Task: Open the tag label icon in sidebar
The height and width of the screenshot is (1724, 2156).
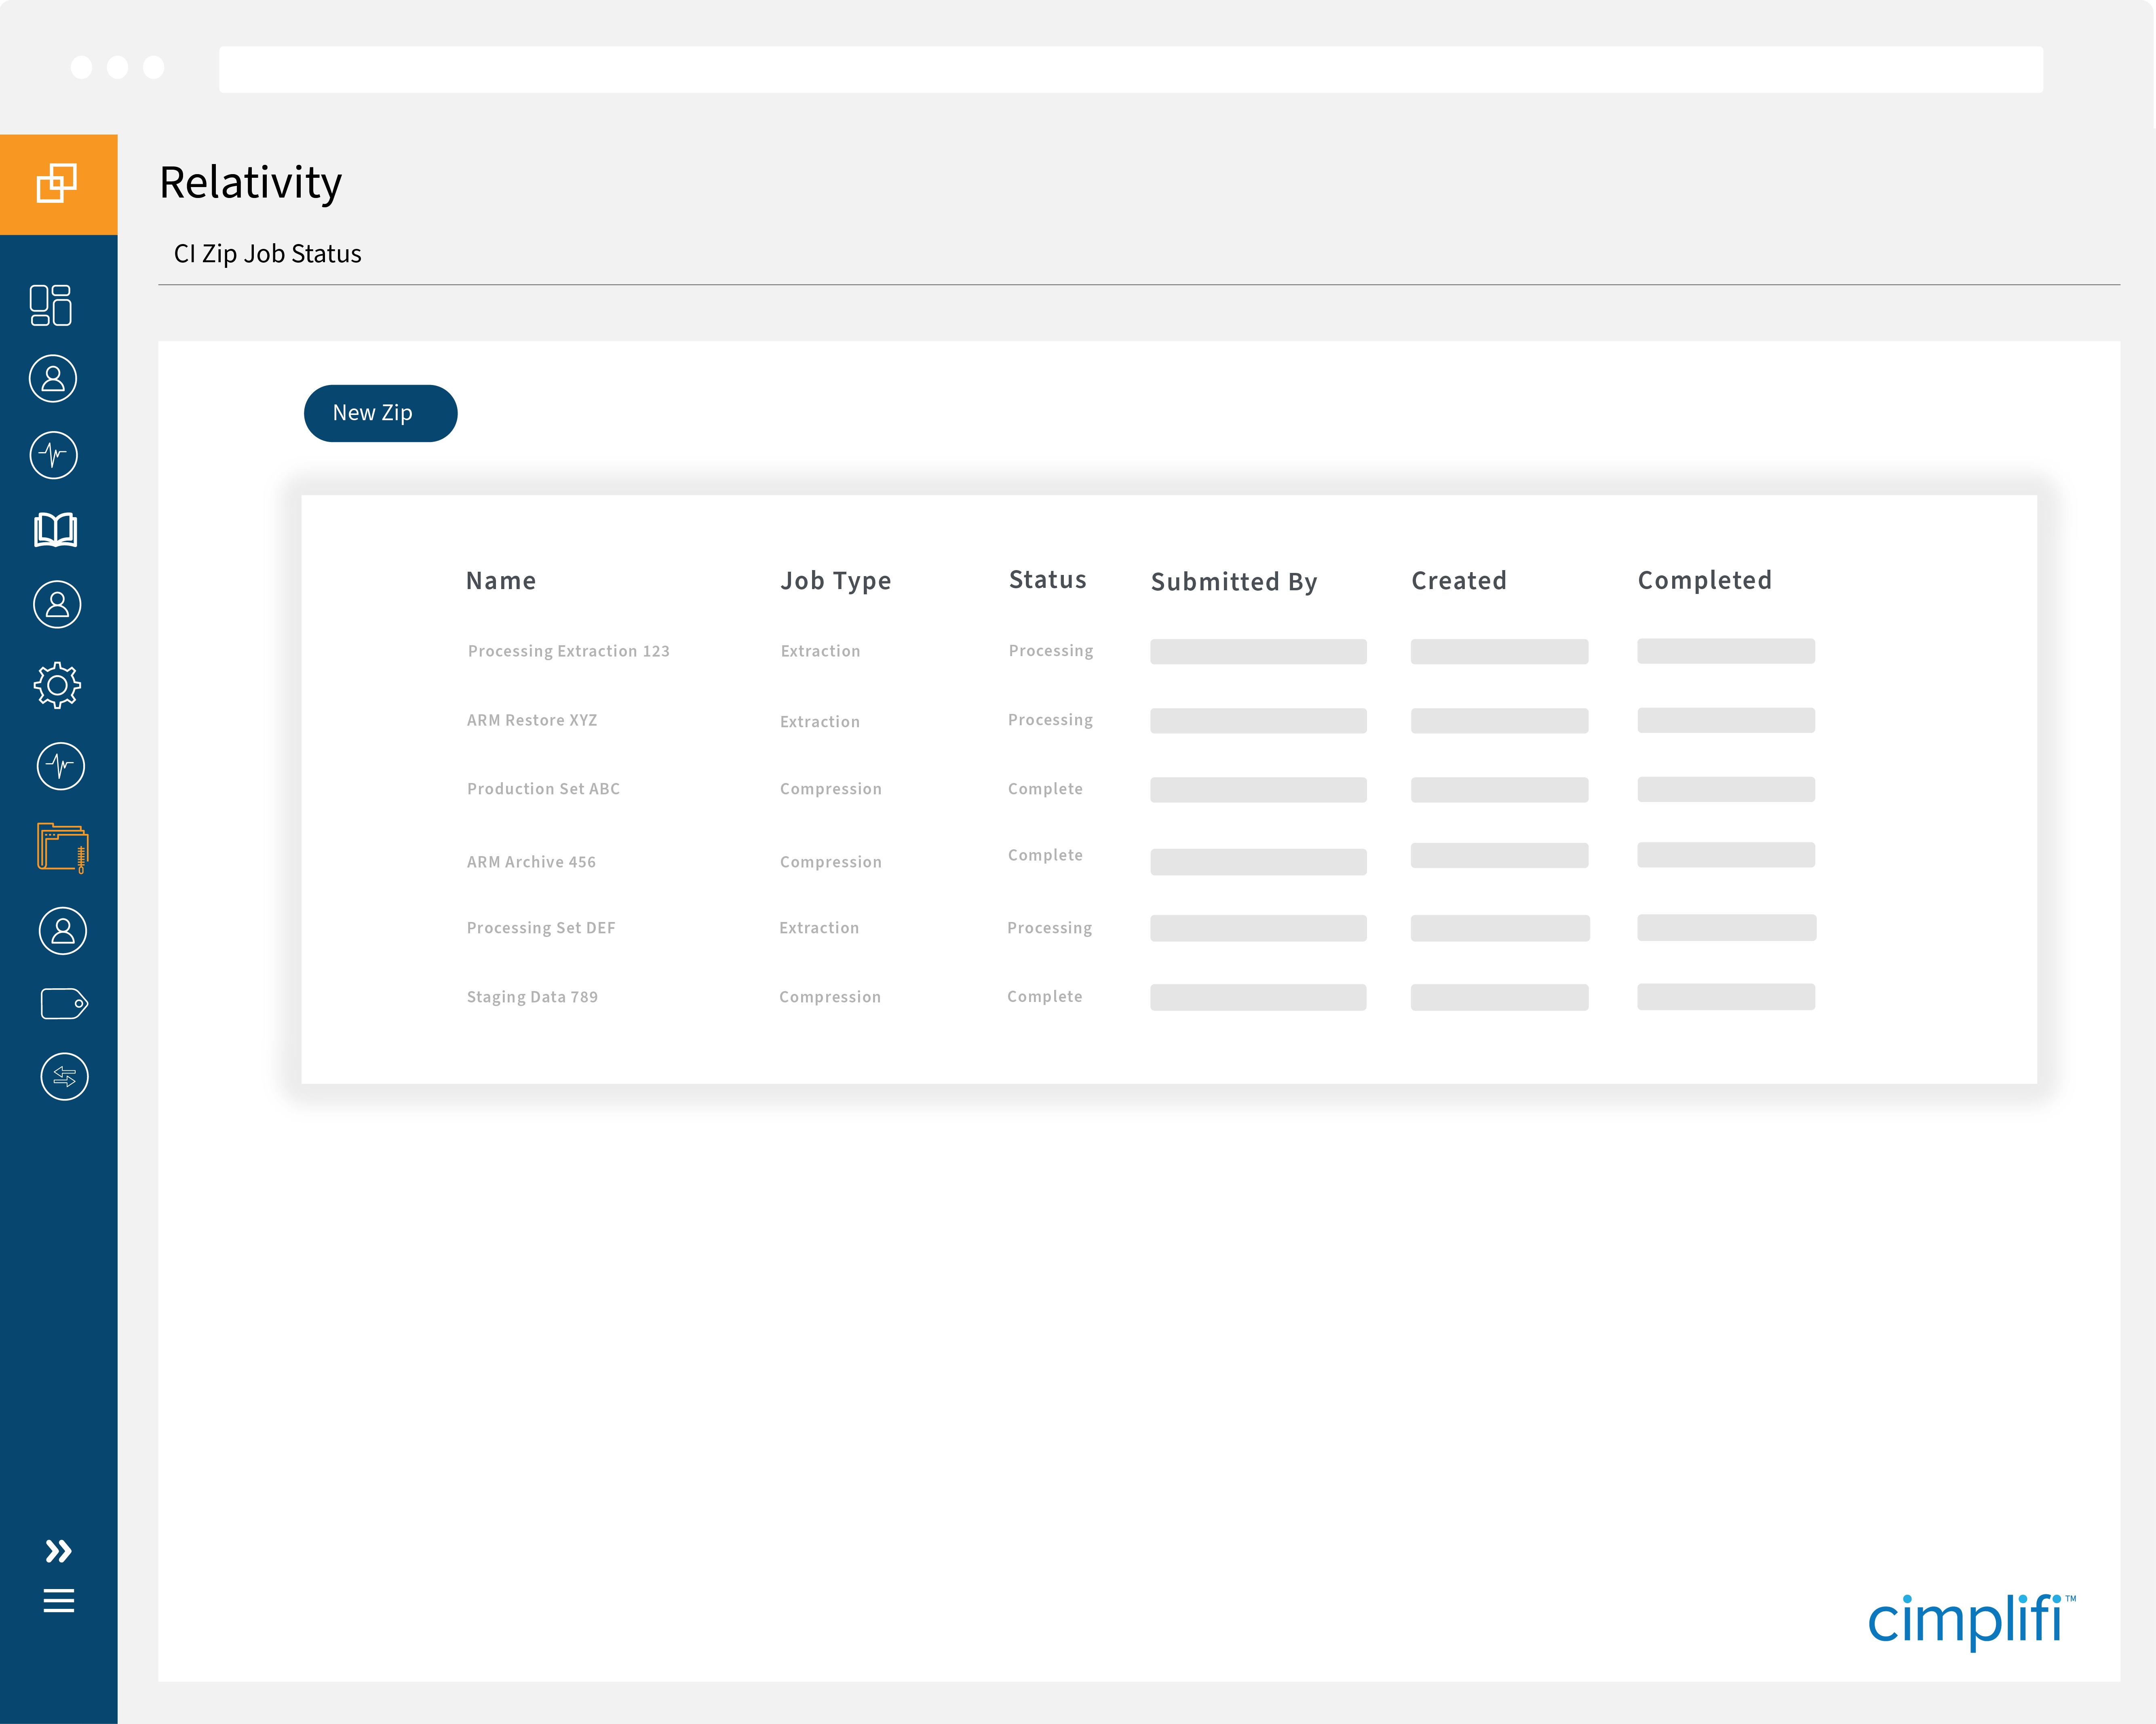Action: pos(65,1004)
